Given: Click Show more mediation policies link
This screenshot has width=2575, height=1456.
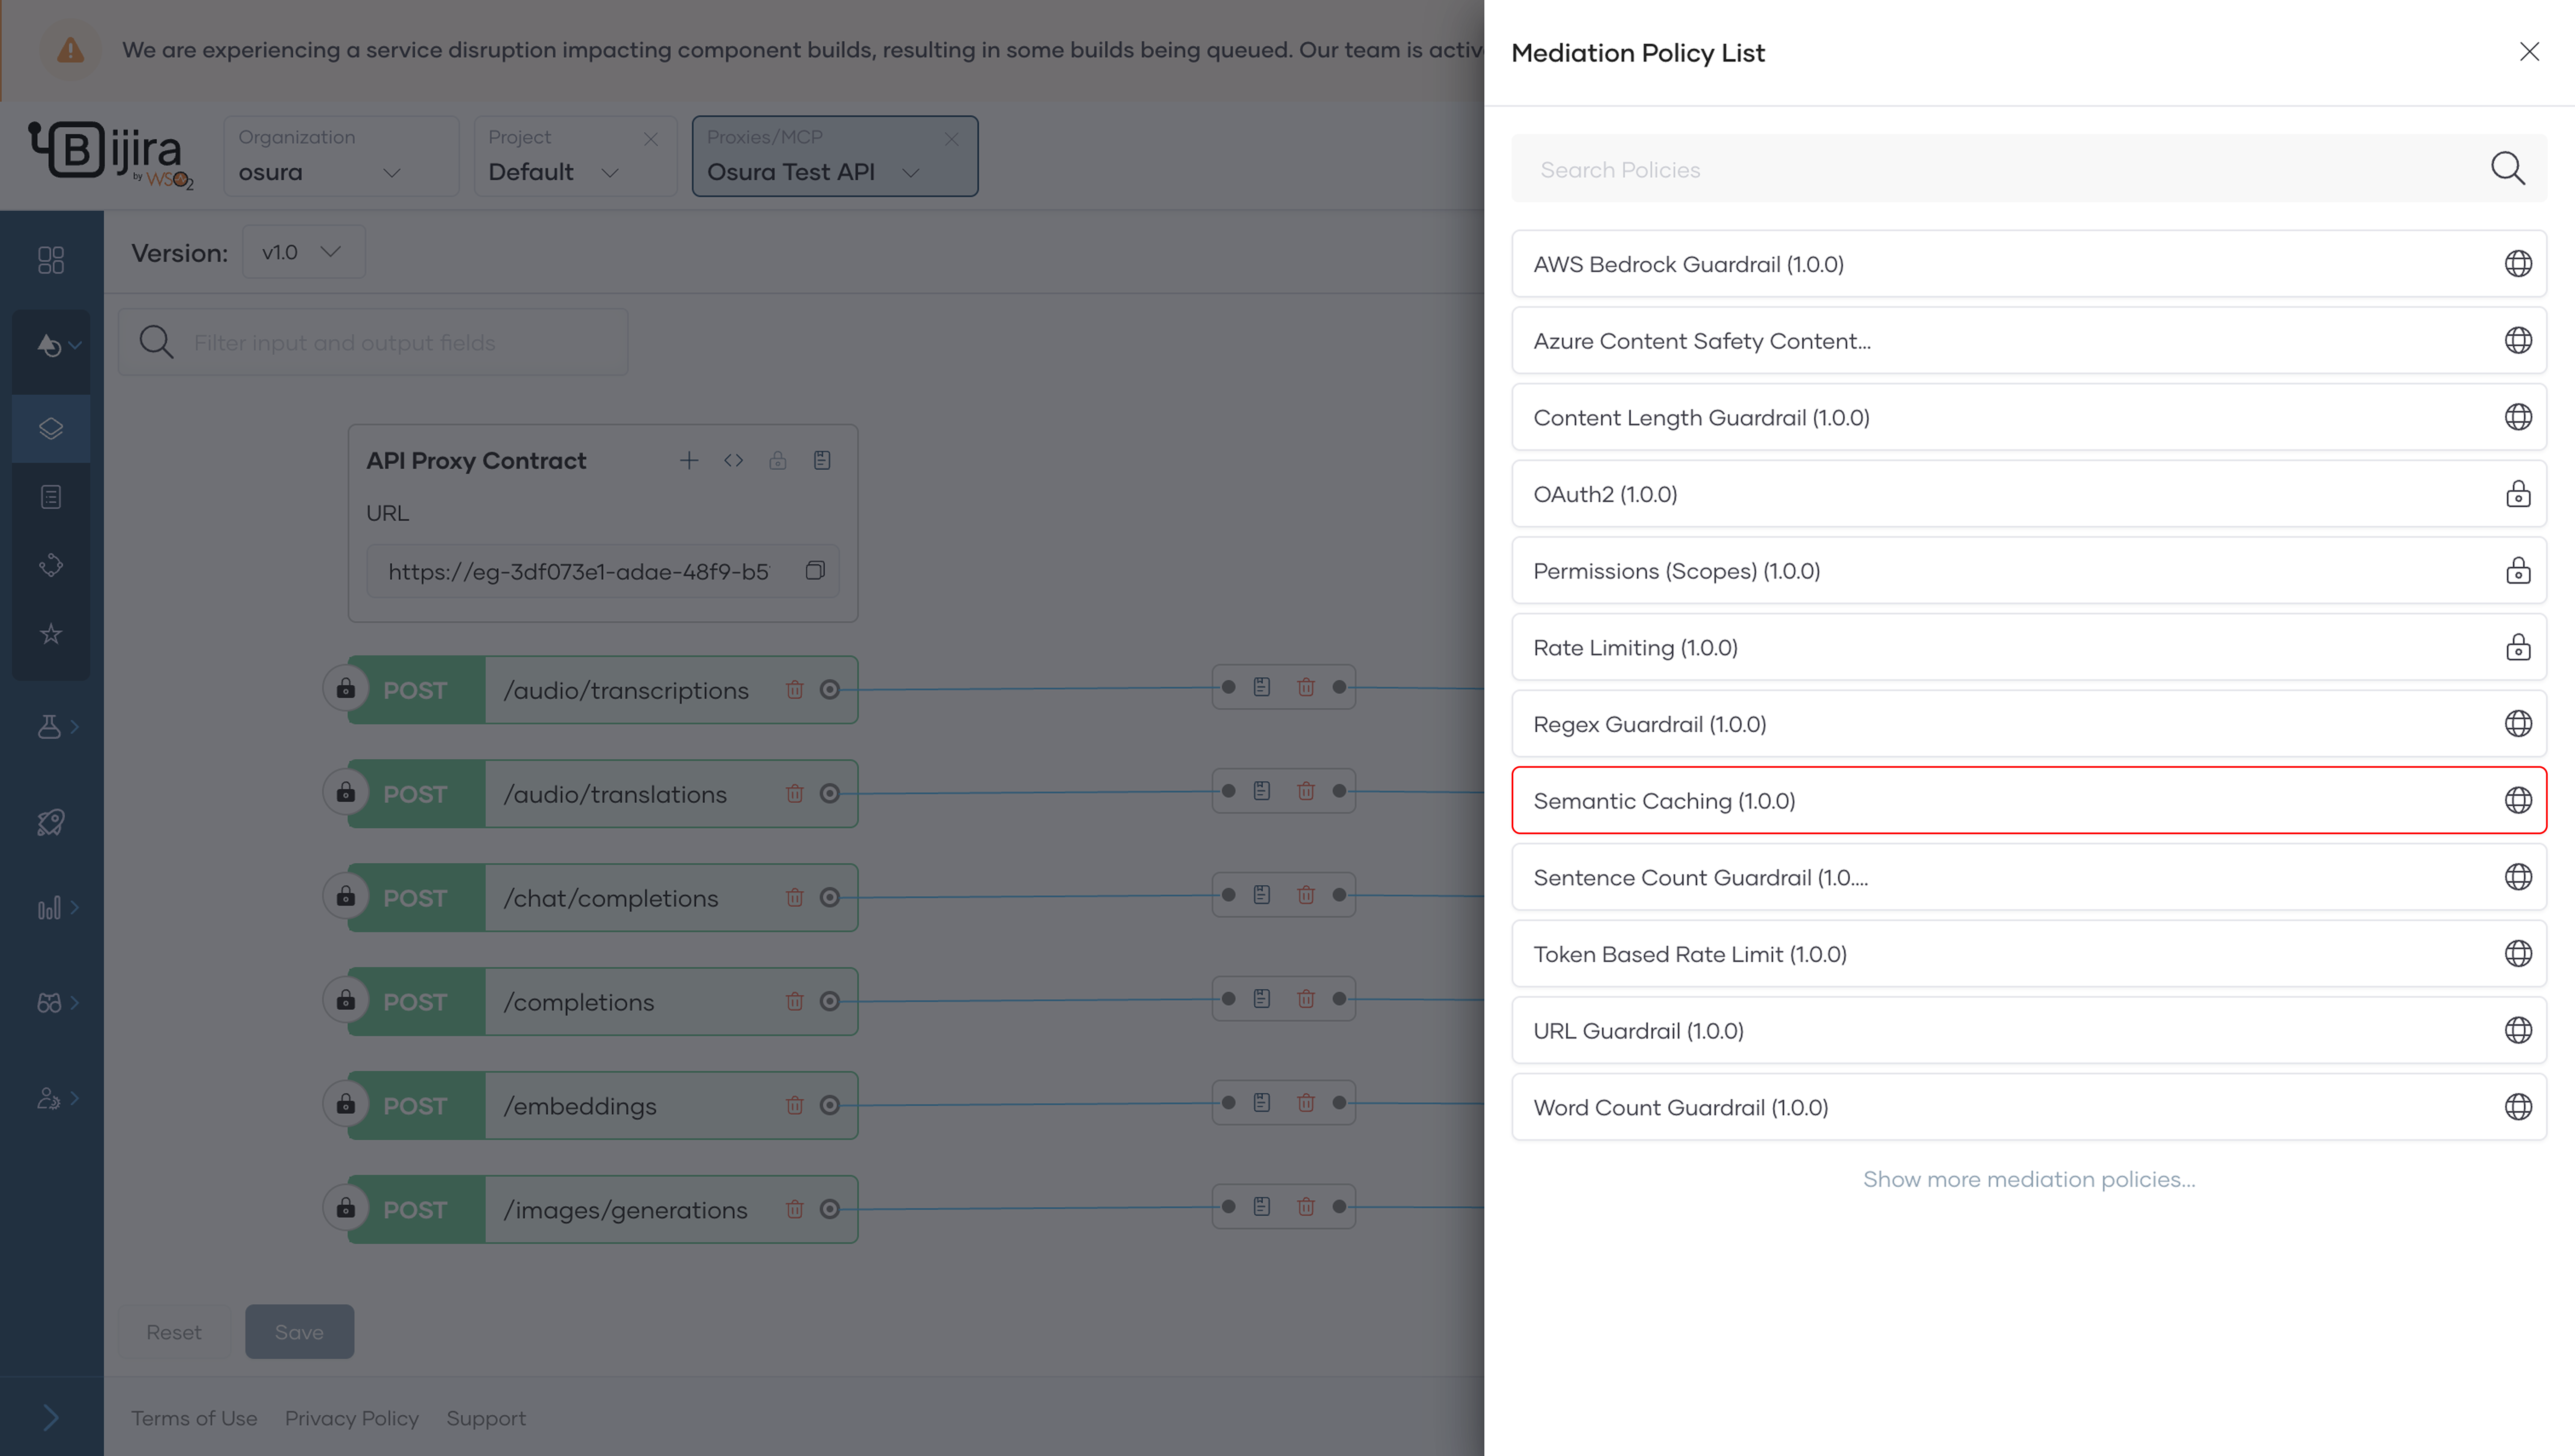Looking at the screenshot, I should [x=2028, y=1179].
